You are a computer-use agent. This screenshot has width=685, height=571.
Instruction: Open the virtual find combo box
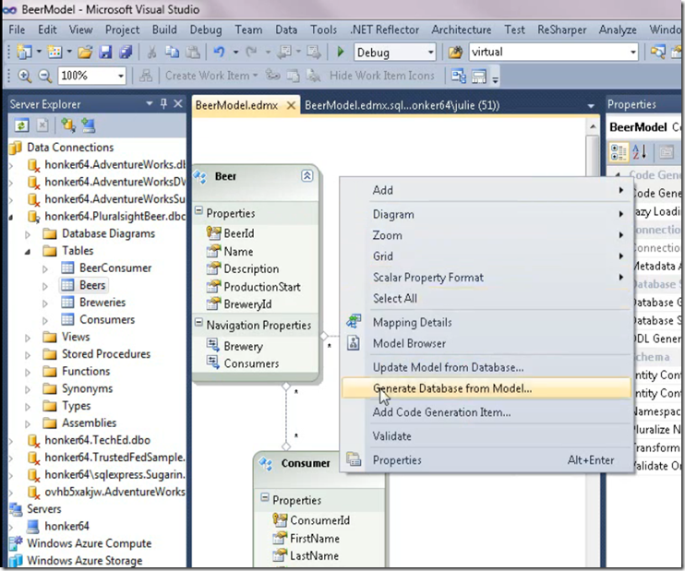632,53
